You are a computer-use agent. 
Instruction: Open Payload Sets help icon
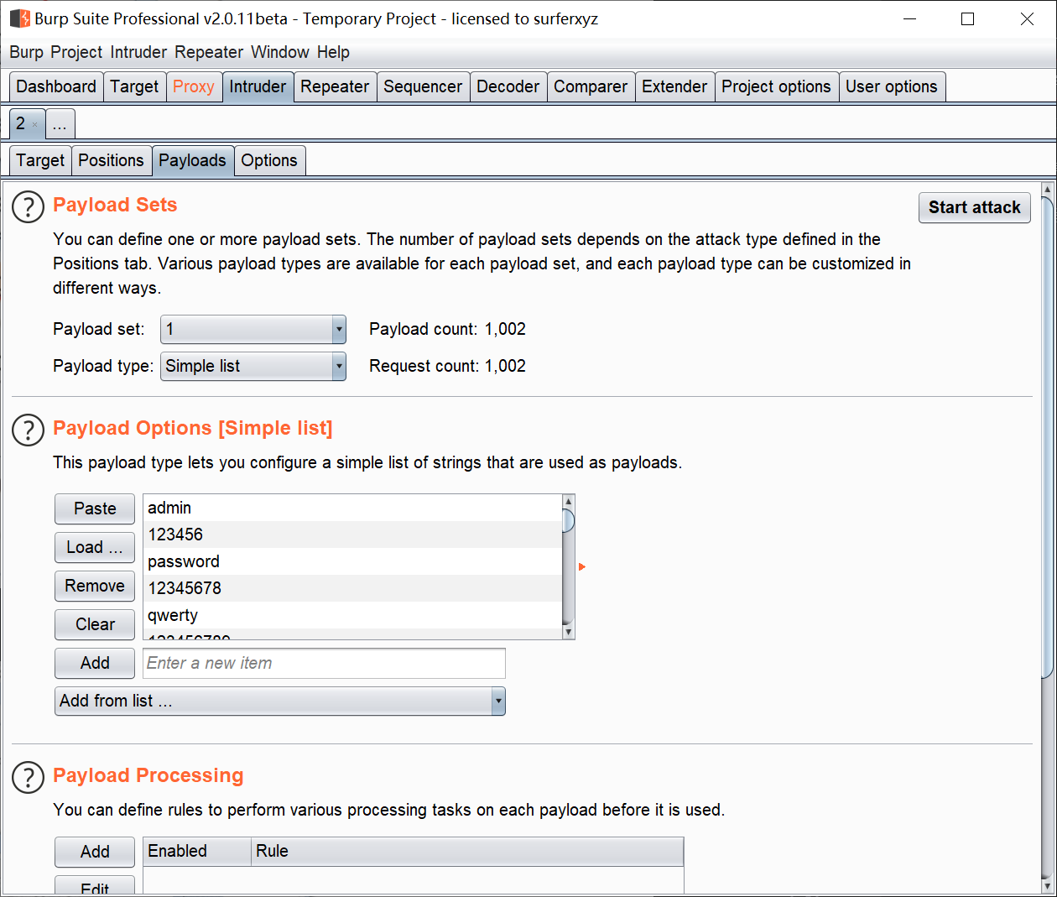(28, 207)
